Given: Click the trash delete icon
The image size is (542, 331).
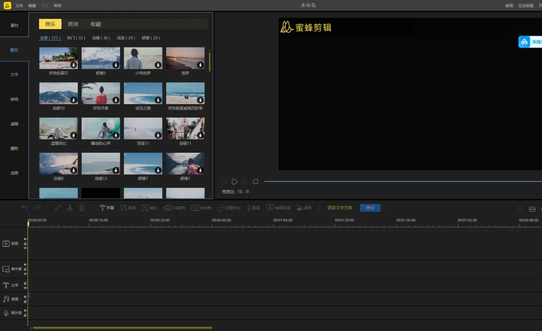Looking at the screenshot, I should tap(82, 208).
